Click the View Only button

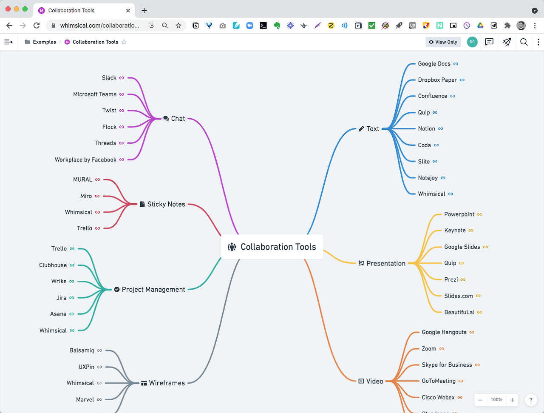(443, 42)
